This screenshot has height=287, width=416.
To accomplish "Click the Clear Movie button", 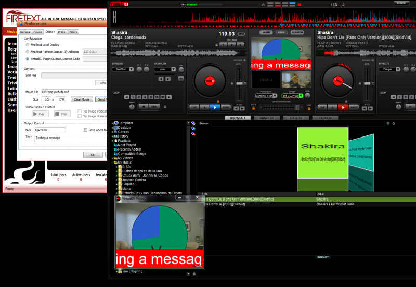I will [x=82, y=99].
